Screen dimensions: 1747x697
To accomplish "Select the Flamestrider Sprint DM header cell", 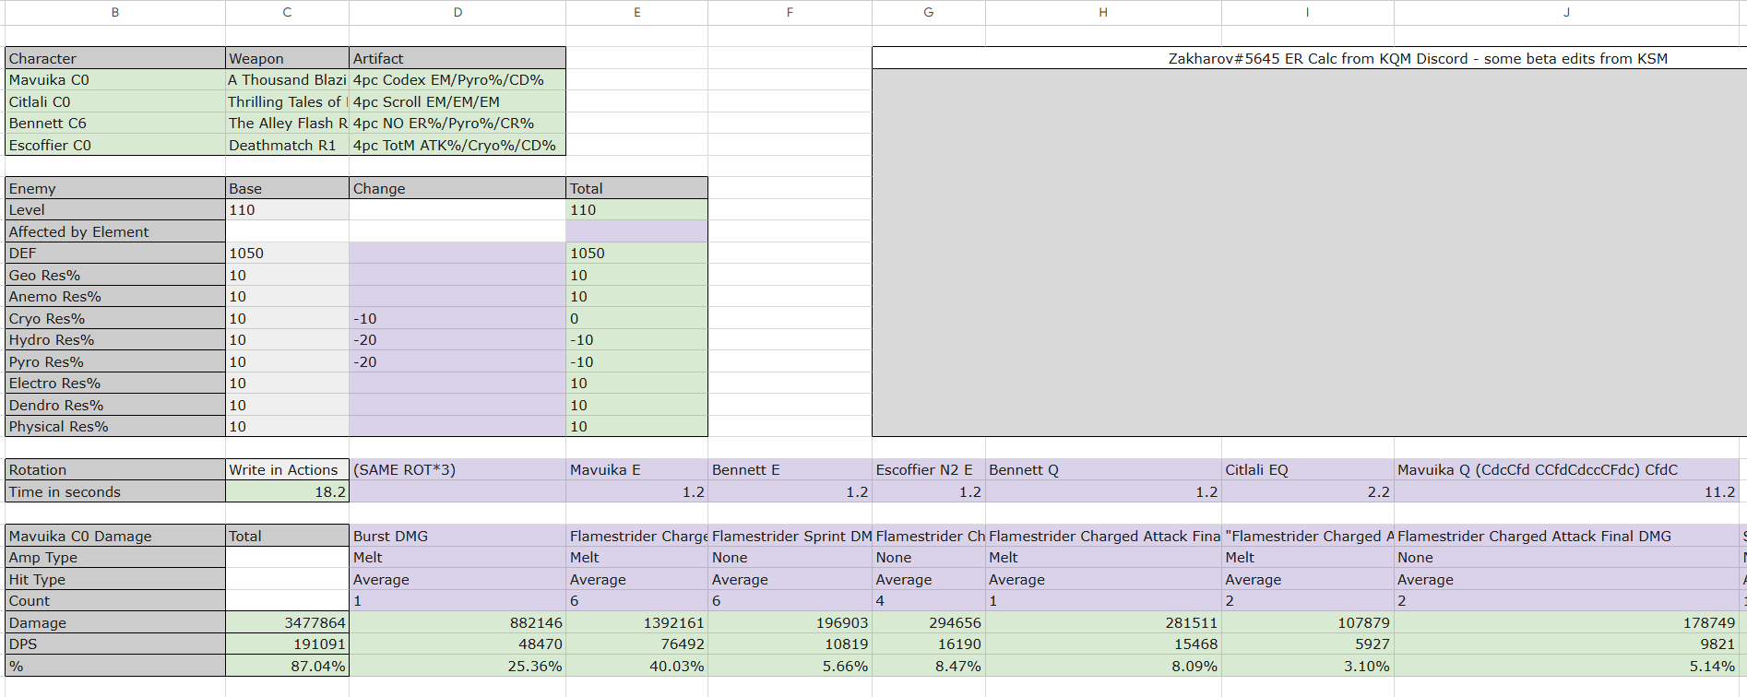I will [x=790, y=536].
